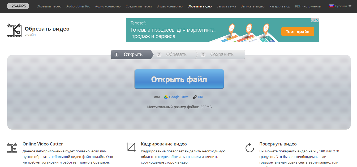The image size is (357, 167).
Task: Open Audio Cutter Pro in the top menu
Action: coord(78,6)
